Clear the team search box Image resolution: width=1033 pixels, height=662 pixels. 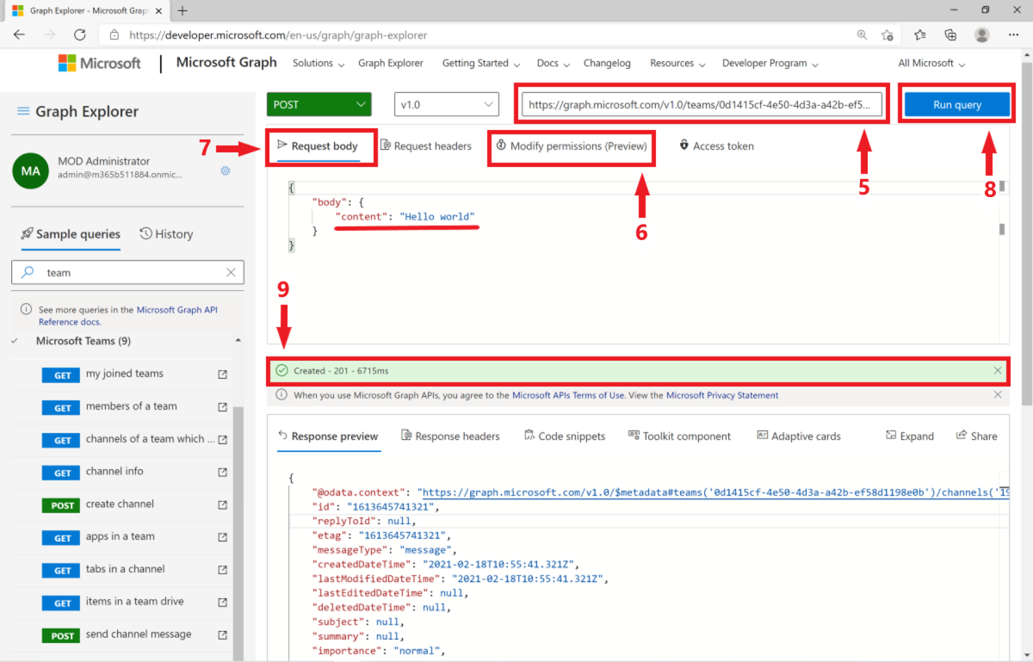pyautogui.click(x=231, y=272)
